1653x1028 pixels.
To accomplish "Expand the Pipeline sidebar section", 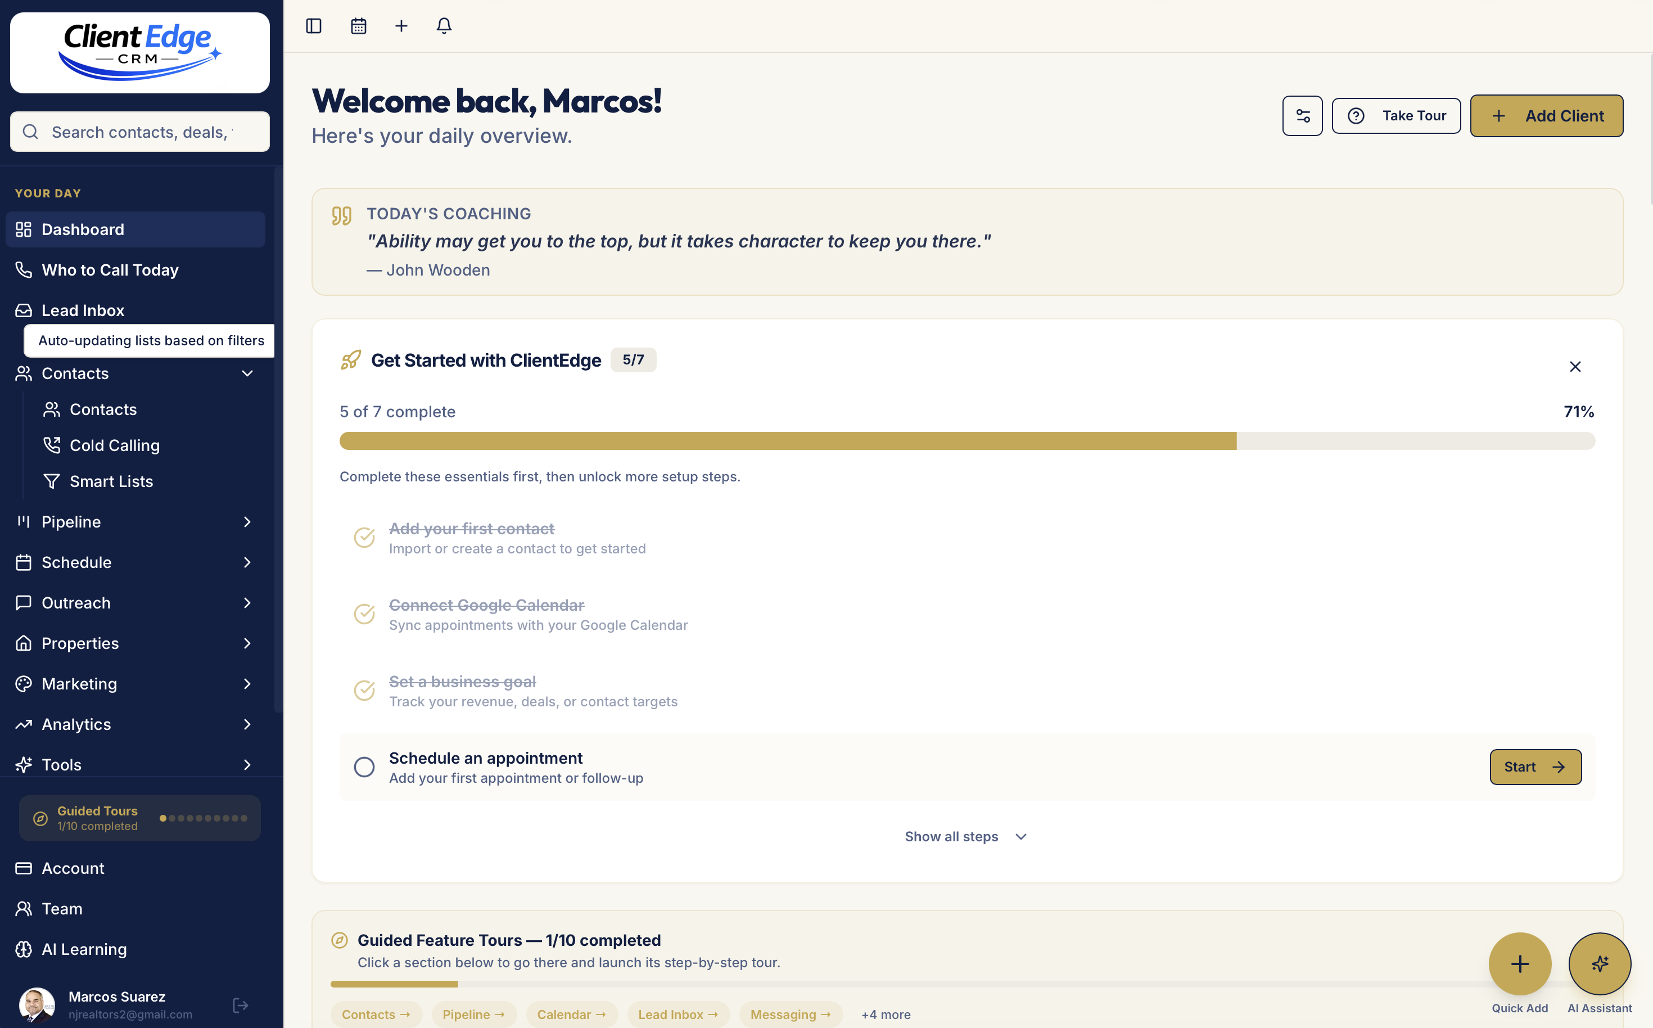I will point(247,521).
